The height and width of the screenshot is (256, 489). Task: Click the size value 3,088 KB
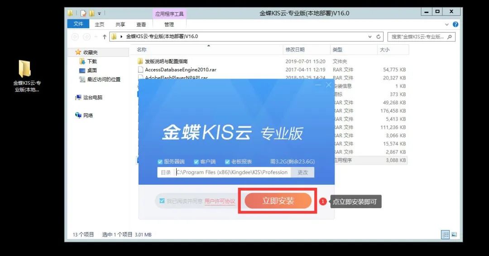[396, 160]
